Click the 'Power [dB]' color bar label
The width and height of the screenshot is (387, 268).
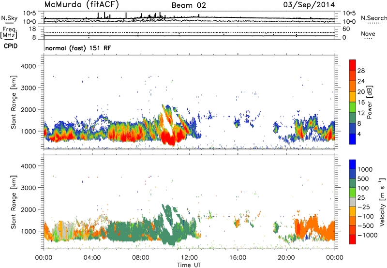coord(370,102)
